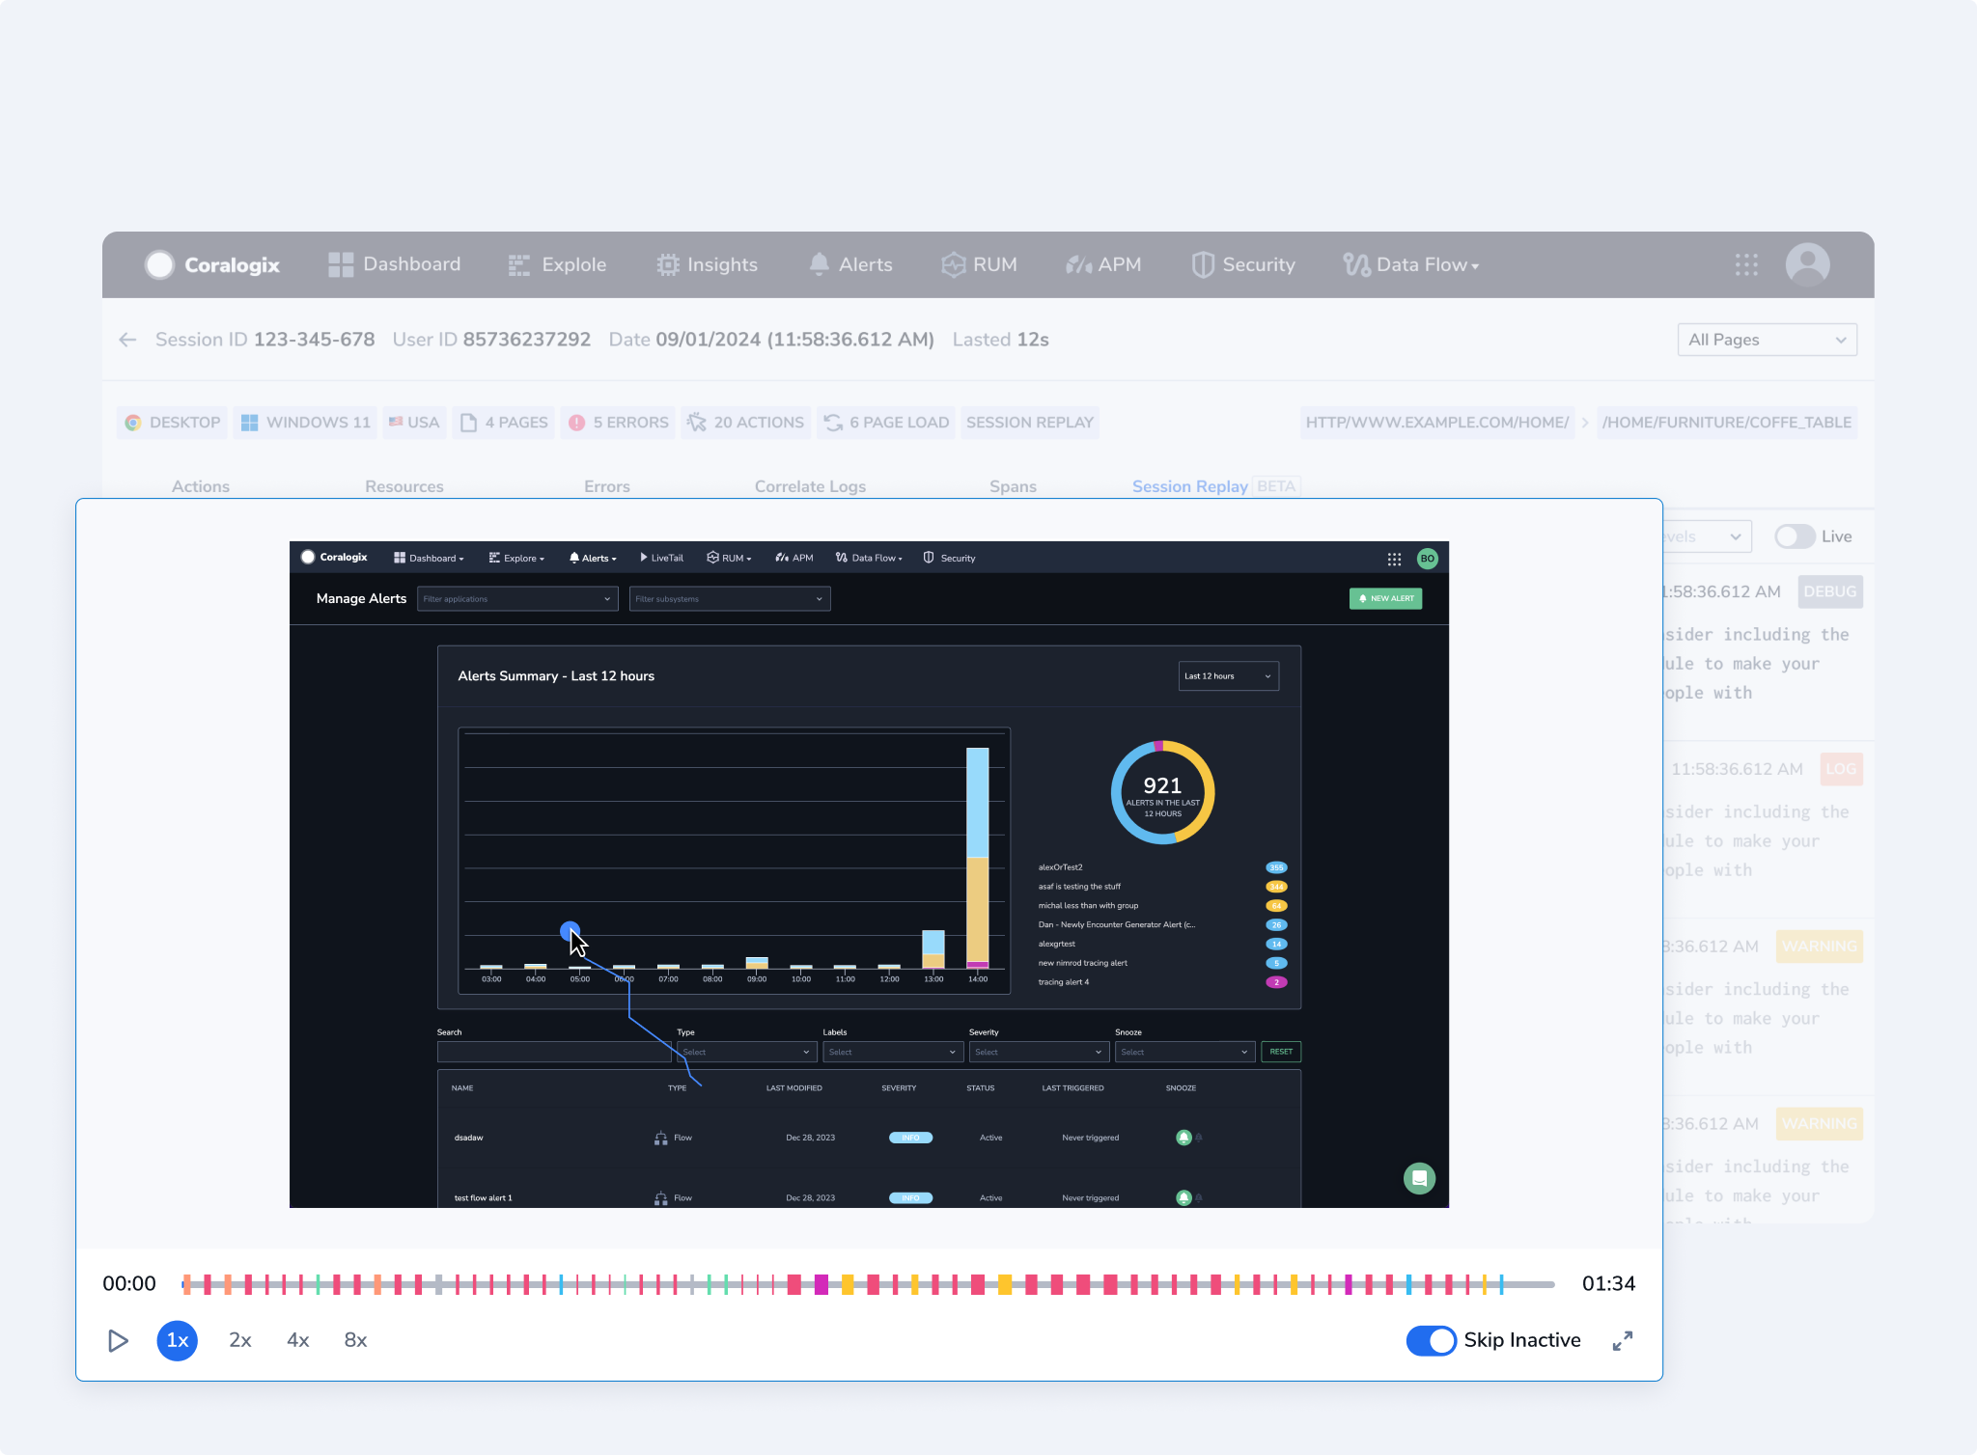This screenshot has height=1455, width=1977.
Task: Switch to the Spans tab
Action: click(1013, 486)
